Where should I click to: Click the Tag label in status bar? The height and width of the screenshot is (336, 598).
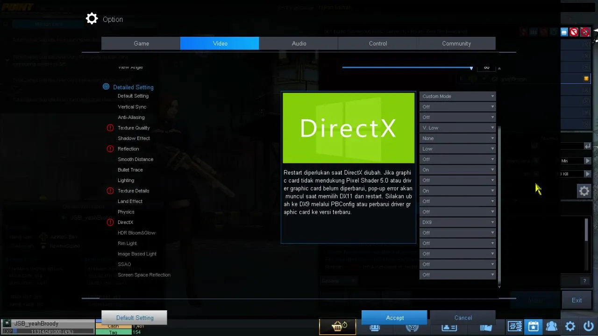(x=113, y=332)
